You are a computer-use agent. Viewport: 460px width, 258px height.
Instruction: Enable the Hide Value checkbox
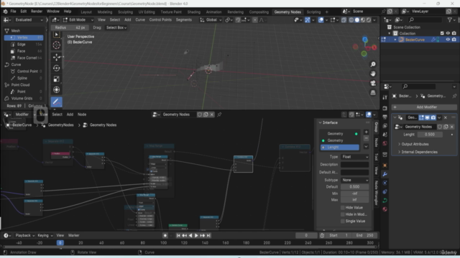click(343, 208)
